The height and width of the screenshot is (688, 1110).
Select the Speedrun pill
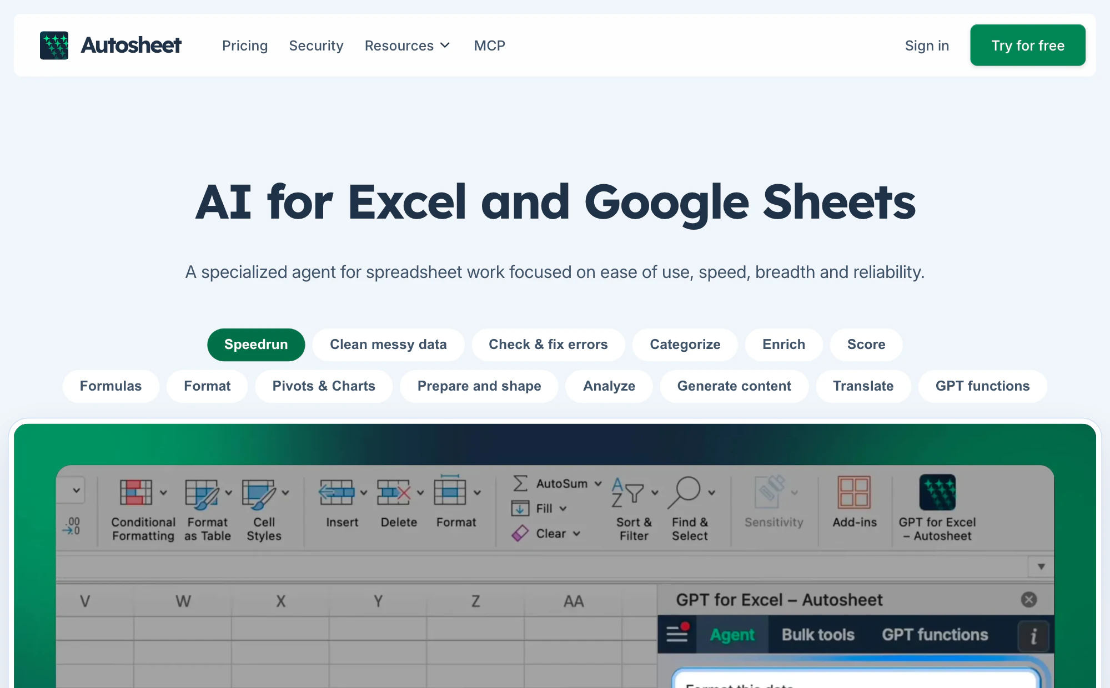coord(256,345)
